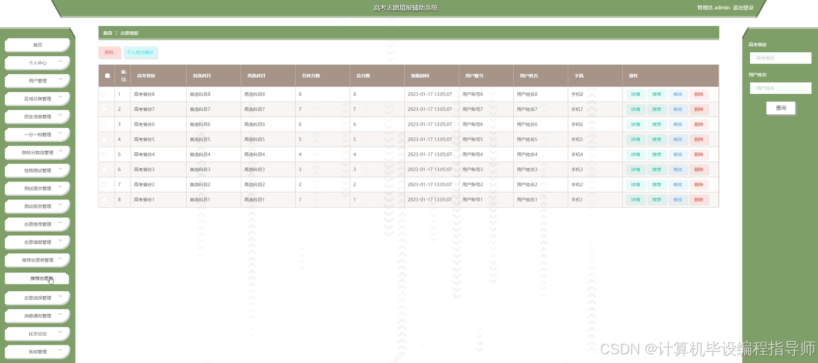Expand the 个人中心 sidebar menu
Image resolution: width=818 pixels, height=363 pixels.
pyautogui.click(x=37, y=63)
